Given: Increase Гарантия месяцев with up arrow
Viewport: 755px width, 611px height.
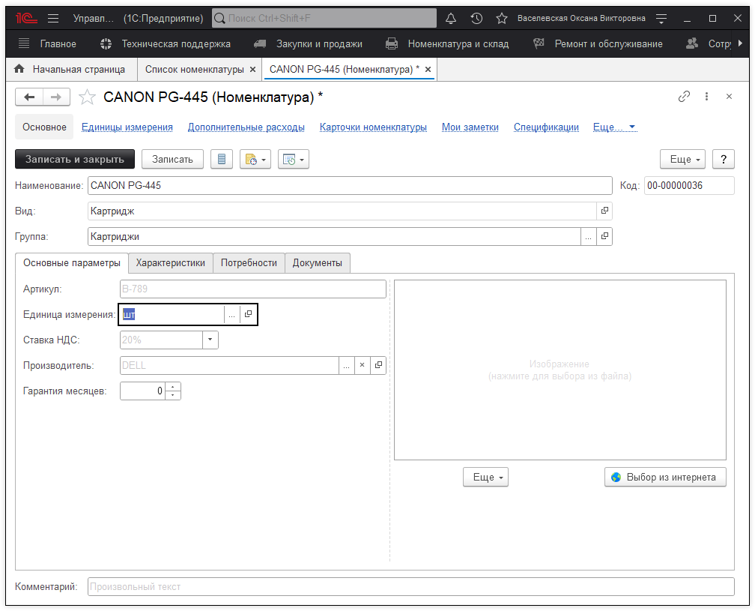Looking at the screenshot, I should [x=173, y=387].
